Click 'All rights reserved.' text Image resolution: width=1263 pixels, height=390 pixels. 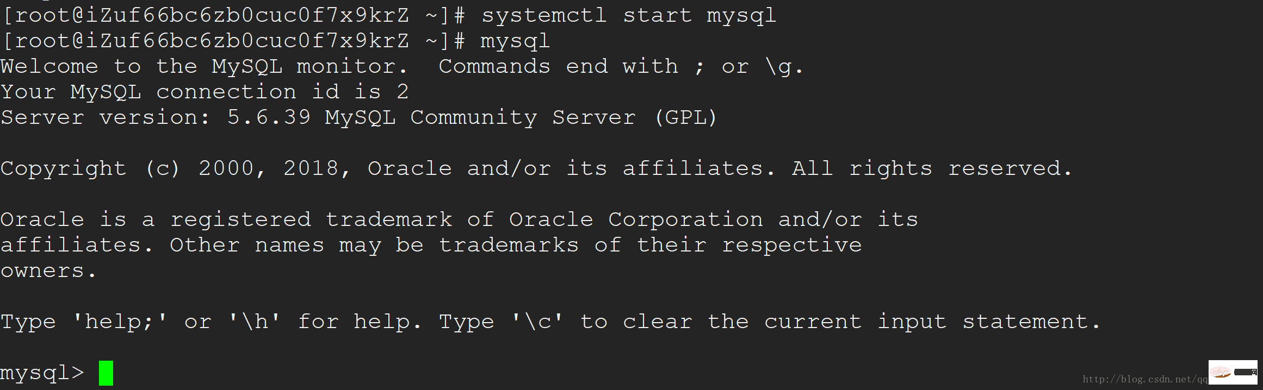pyautogui.click(x=932, y=168)
